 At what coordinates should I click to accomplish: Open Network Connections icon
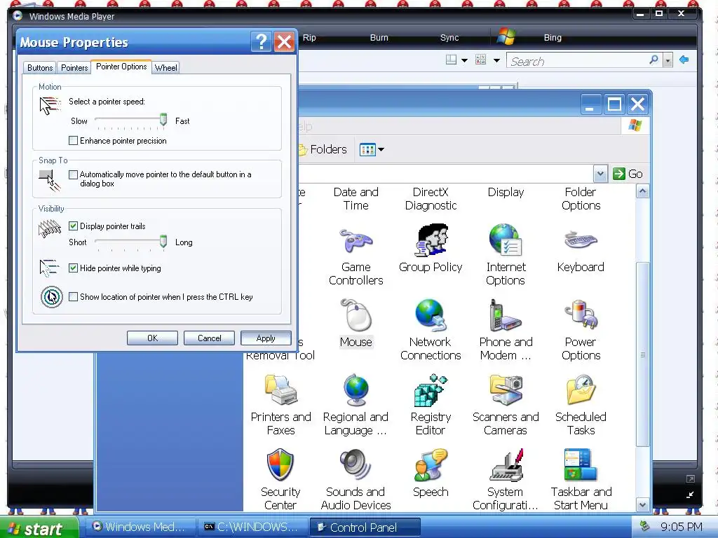[431, 315]
